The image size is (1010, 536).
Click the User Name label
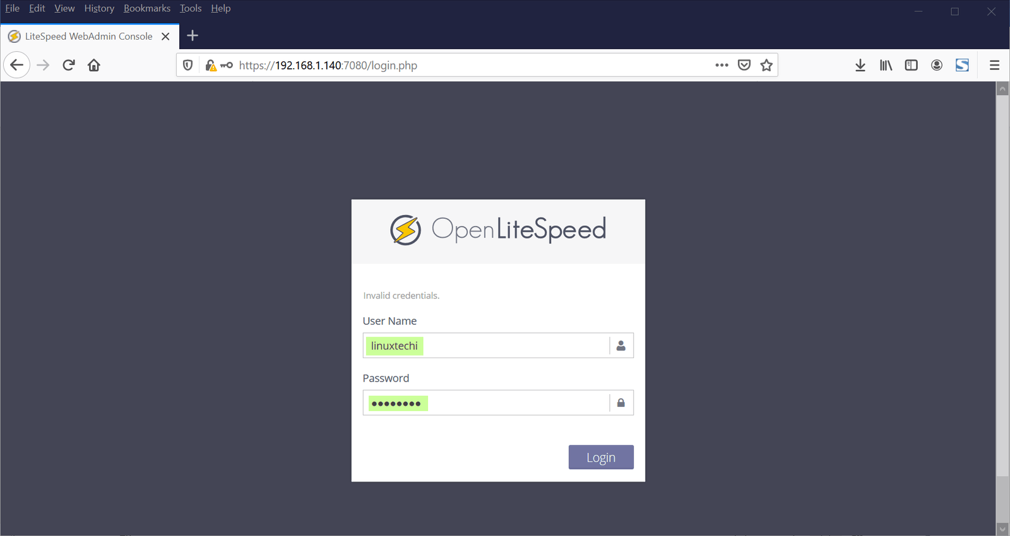pos(389,321)
